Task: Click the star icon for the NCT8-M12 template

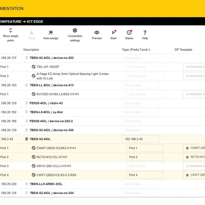Action: point(187,157)
